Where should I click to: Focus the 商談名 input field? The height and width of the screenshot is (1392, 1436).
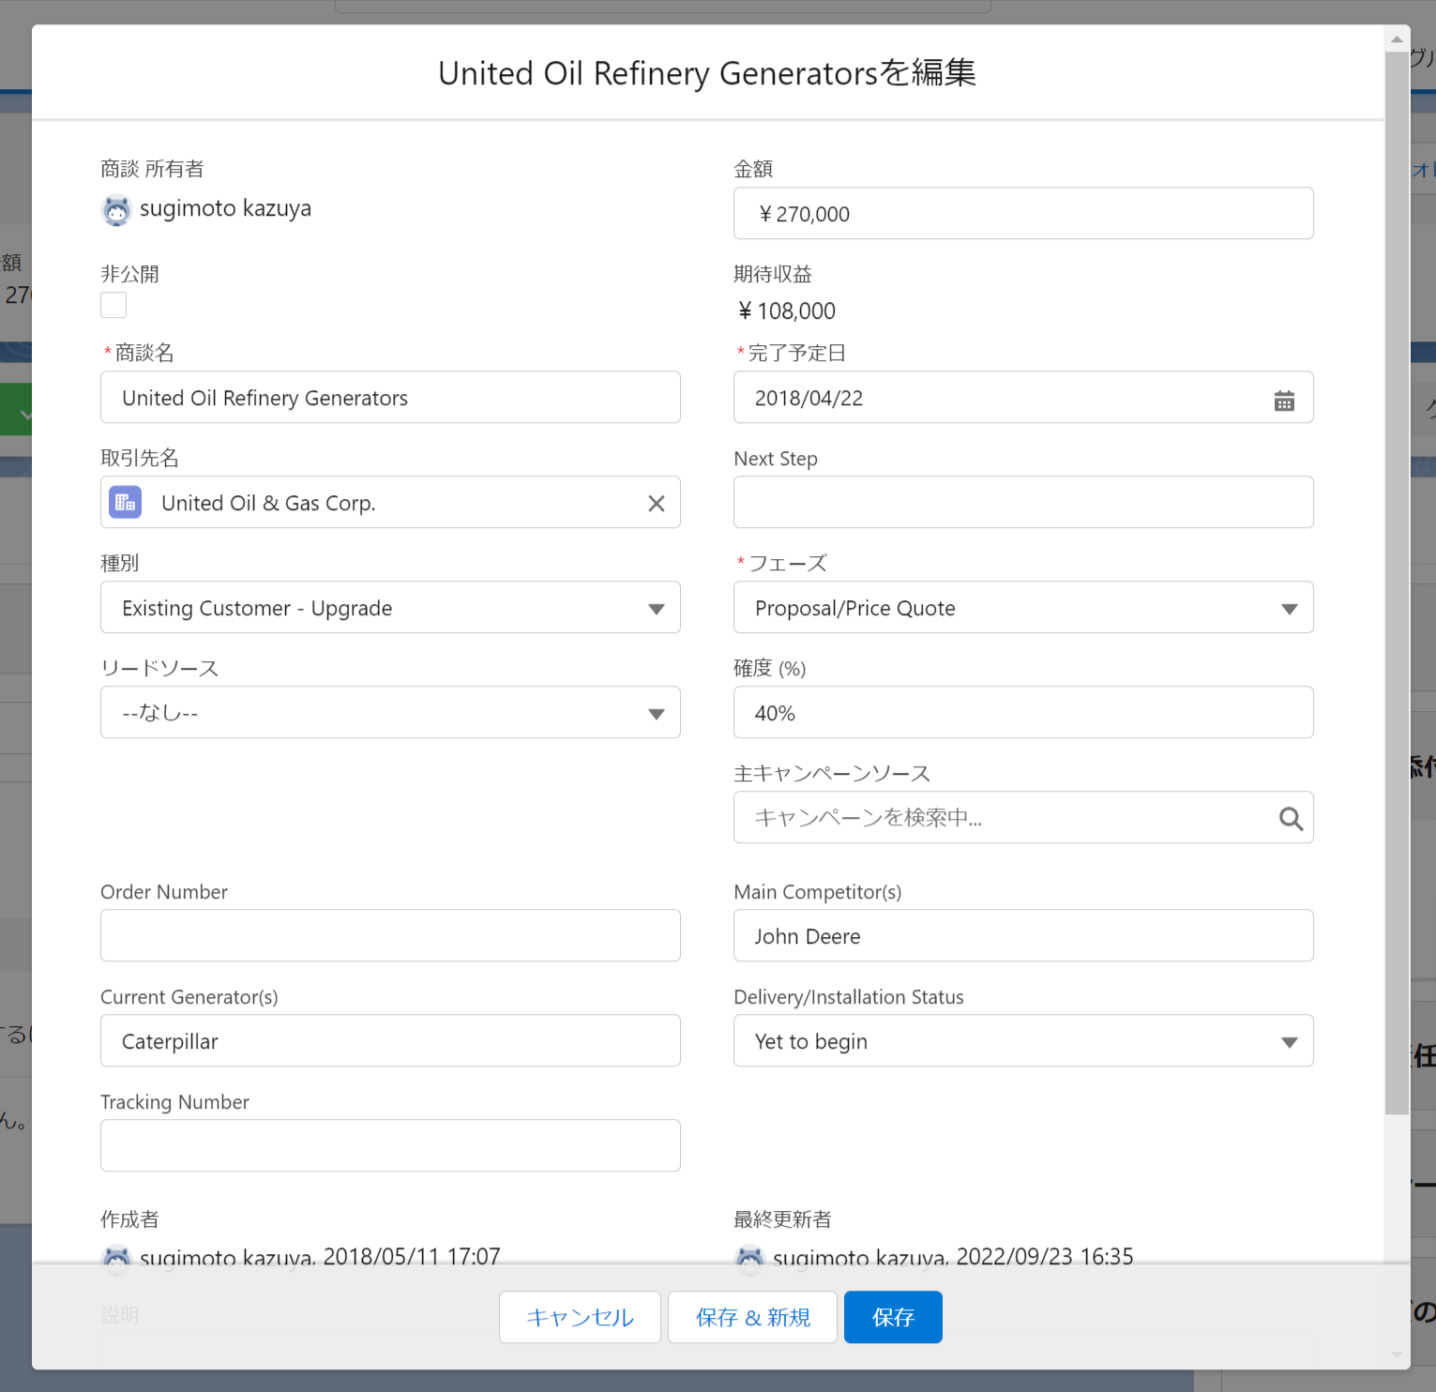(390, 397)
